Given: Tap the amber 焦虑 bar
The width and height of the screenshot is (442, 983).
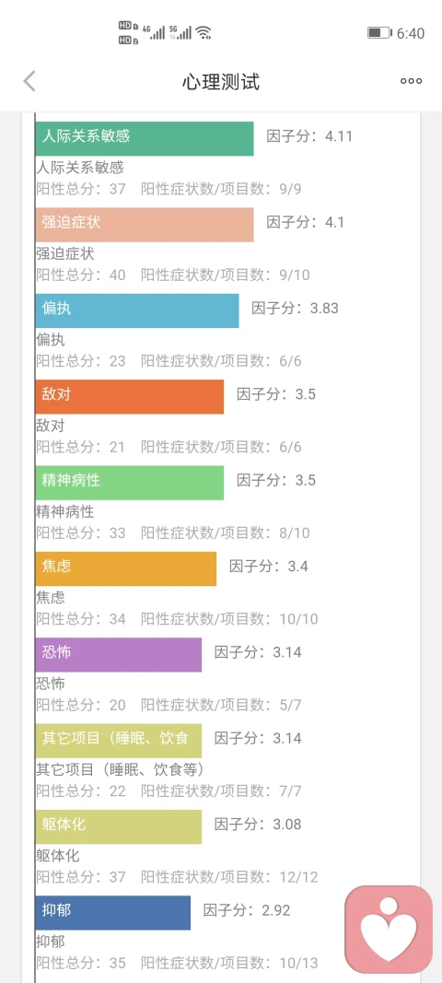Looking at the screenshot, I should tap(125, 568).
